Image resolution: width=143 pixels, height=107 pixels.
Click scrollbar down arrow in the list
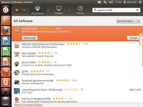pyautogui.click(x=141, y=44)
